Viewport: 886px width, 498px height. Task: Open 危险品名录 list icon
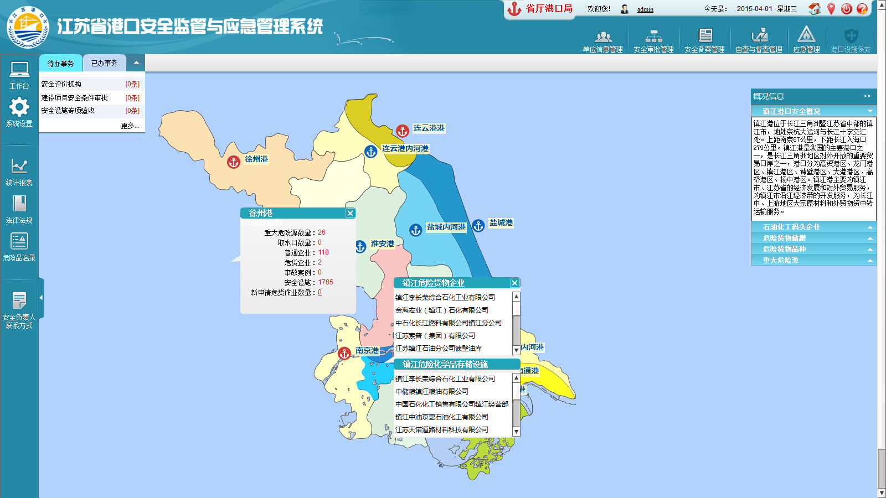click(19, 242)
